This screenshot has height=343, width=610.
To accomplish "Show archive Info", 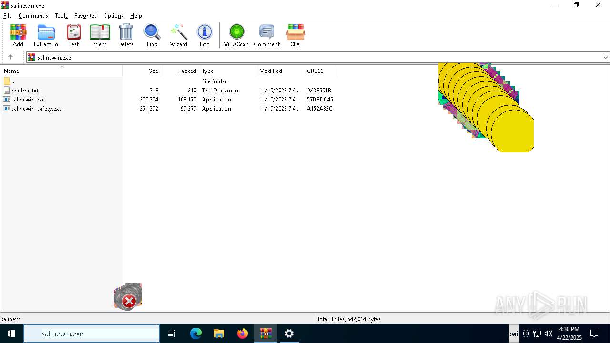I will (204, 36).
